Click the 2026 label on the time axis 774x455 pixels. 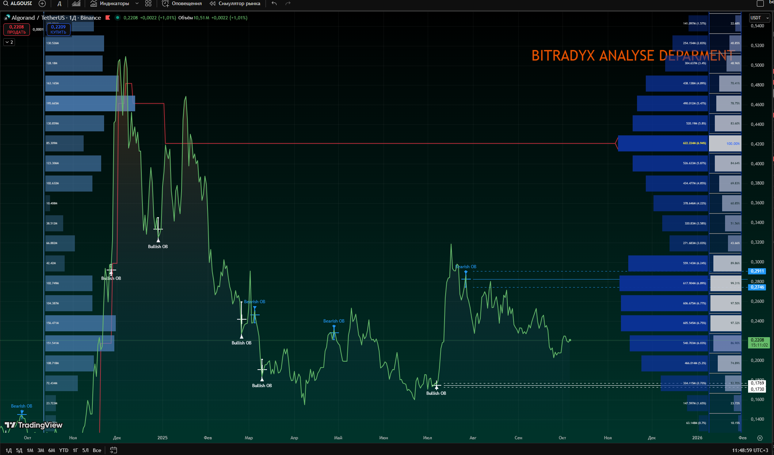tap(697, 438)
